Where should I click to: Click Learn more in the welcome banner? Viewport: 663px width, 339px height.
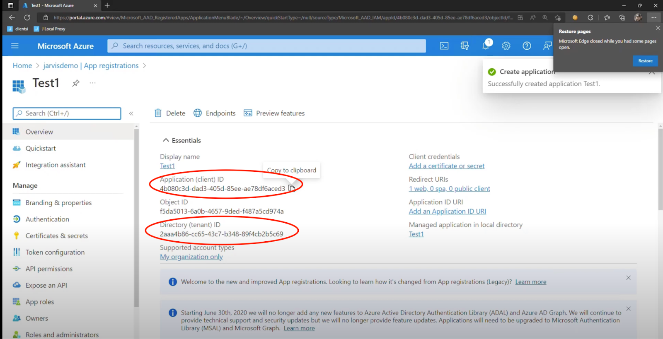(530, 281)
